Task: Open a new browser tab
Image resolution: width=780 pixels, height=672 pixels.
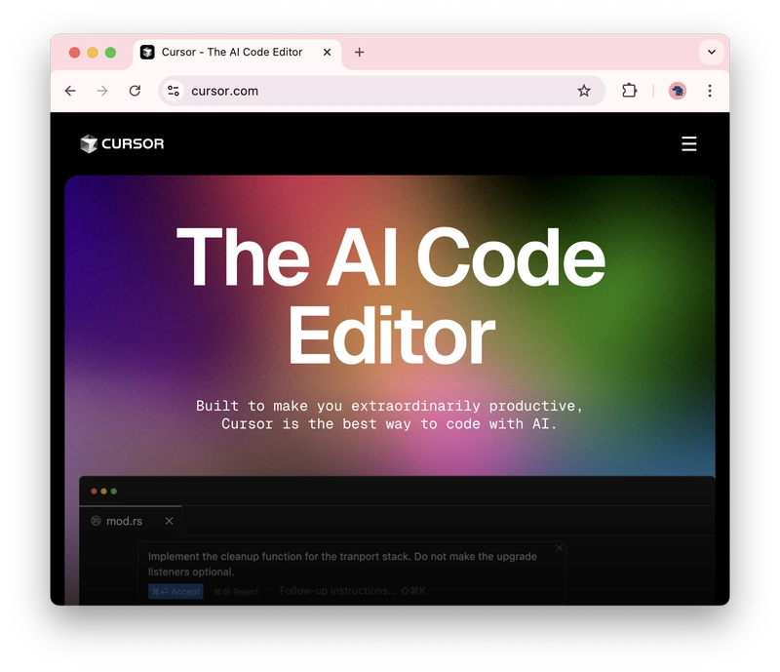Action: tap(359, 53)
